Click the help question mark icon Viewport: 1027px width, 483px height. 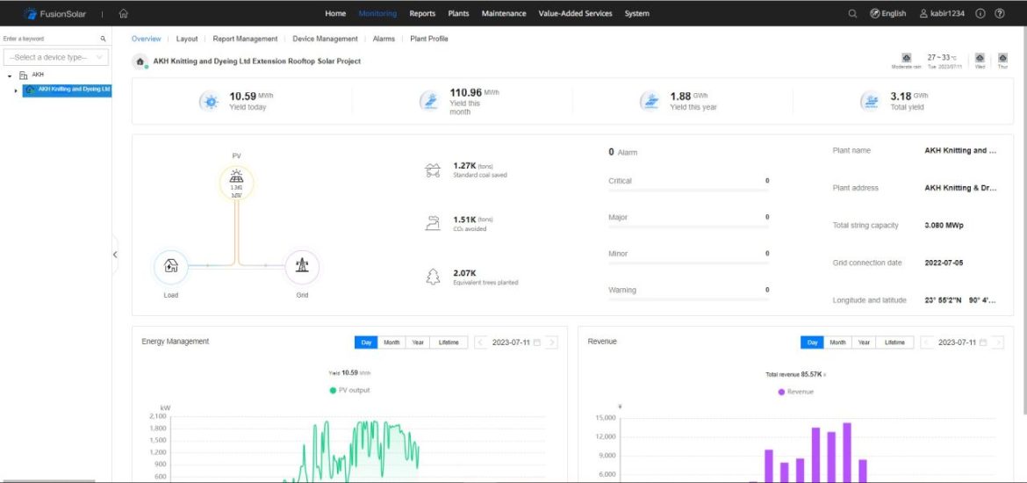coord(999,13)
